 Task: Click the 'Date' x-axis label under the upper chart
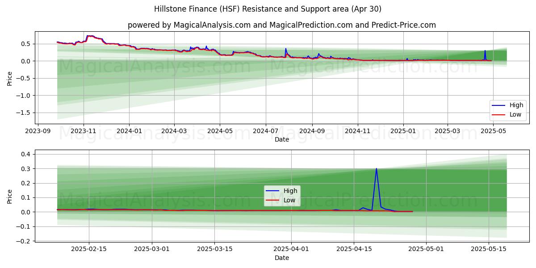coord(282,139)
